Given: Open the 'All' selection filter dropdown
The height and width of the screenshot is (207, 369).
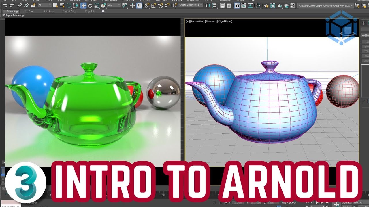Looking at the screenshot, I should (x=45, y=5).
